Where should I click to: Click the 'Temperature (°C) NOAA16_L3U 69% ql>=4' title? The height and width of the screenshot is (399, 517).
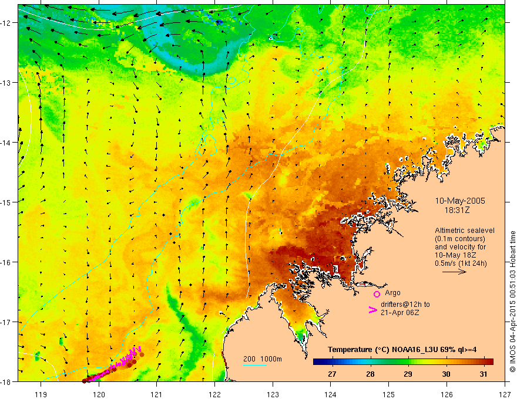point(402,350)
